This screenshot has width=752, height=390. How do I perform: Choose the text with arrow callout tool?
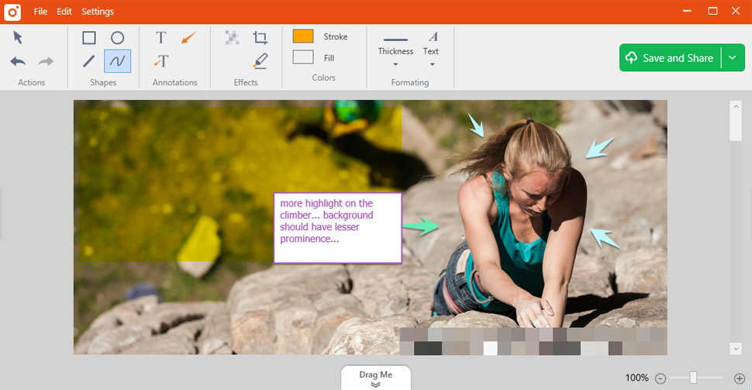click(161, 61)
